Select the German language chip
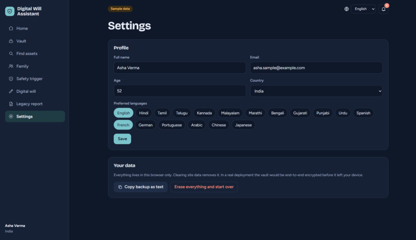The width and height of the screenshot is (416, 240). [146, 125]
